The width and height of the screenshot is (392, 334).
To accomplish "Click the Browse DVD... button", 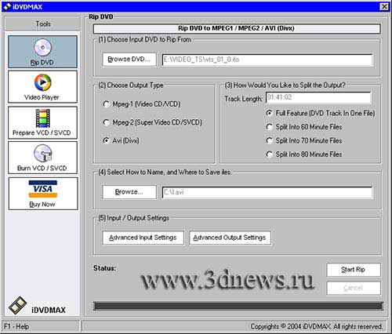I will click(x=129, y=60).
